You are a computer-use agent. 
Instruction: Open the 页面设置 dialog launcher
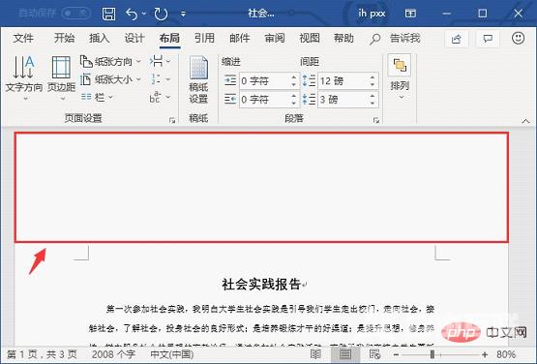pos(172,120)
